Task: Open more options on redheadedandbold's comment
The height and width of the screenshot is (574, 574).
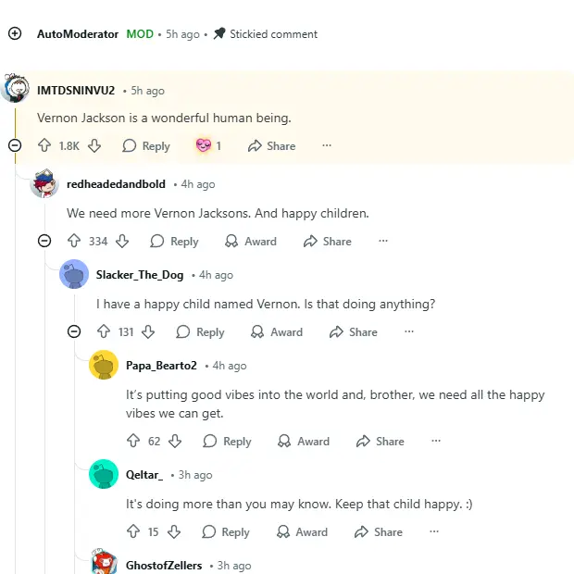Action: (383, 242)
